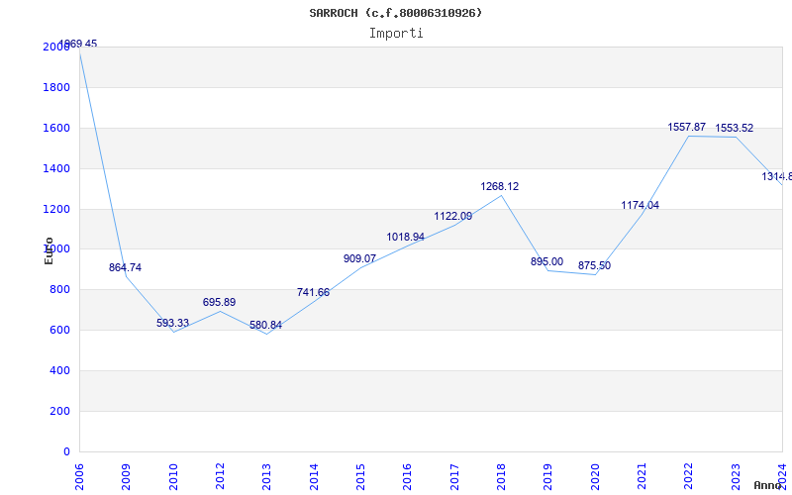Select data label 1268.12

[x=500, y=187]
